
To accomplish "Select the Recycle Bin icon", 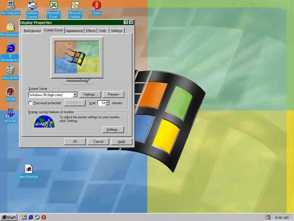I will 10,73.
